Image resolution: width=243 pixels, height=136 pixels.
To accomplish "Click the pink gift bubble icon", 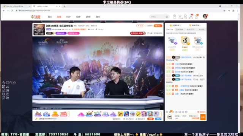I will (x=81, y=114).
